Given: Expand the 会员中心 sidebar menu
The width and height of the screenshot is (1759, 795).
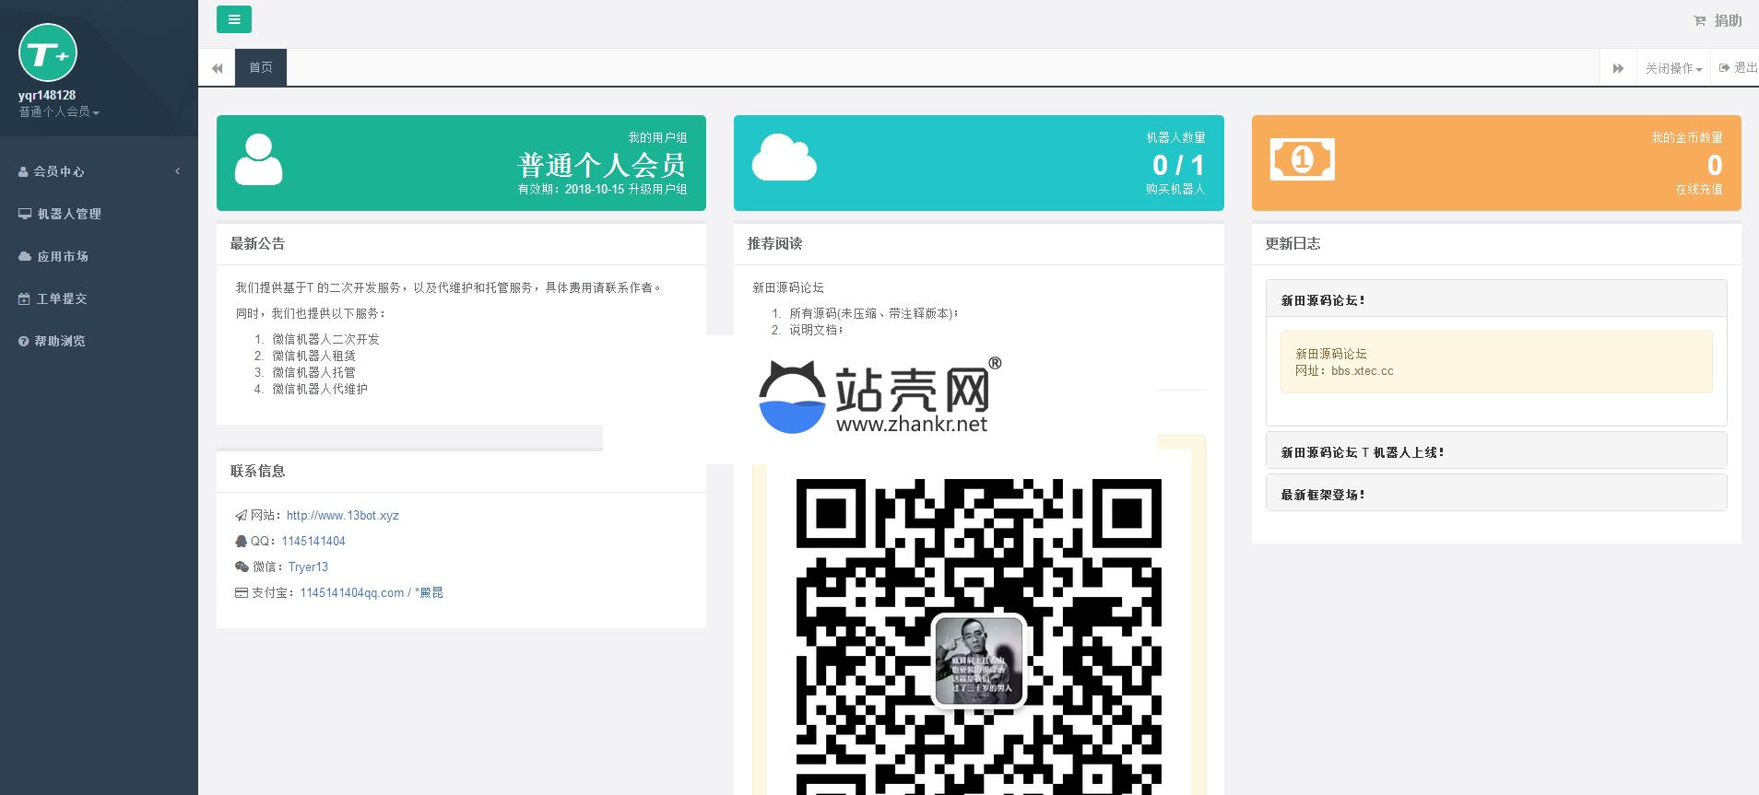Looking at the screenshot, I should coord(99,171).
